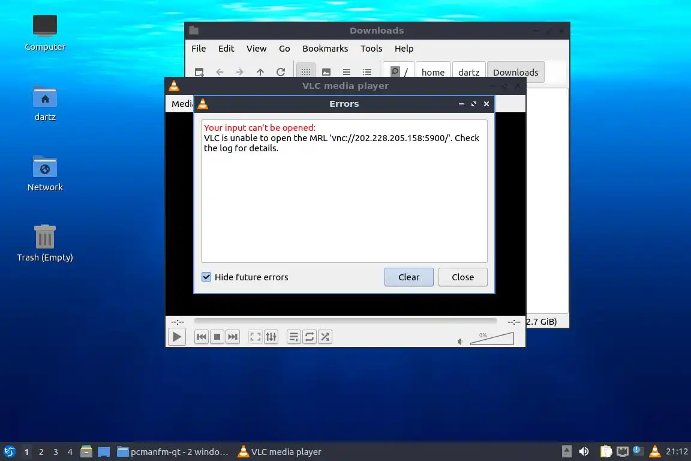This screenshot has height=461, width=691.
Task: Switch to compact view in file manager
Action: point(347,72)
